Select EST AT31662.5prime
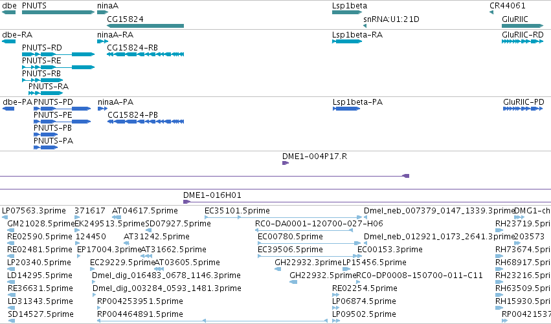Viewport: 551px width, 324px height. click(174, 250)
